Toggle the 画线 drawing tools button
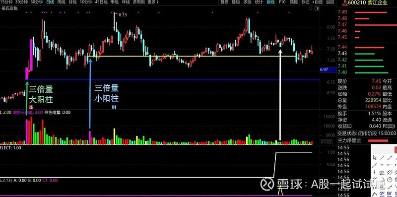Screen dimensions: 397x197 point(270,2)
